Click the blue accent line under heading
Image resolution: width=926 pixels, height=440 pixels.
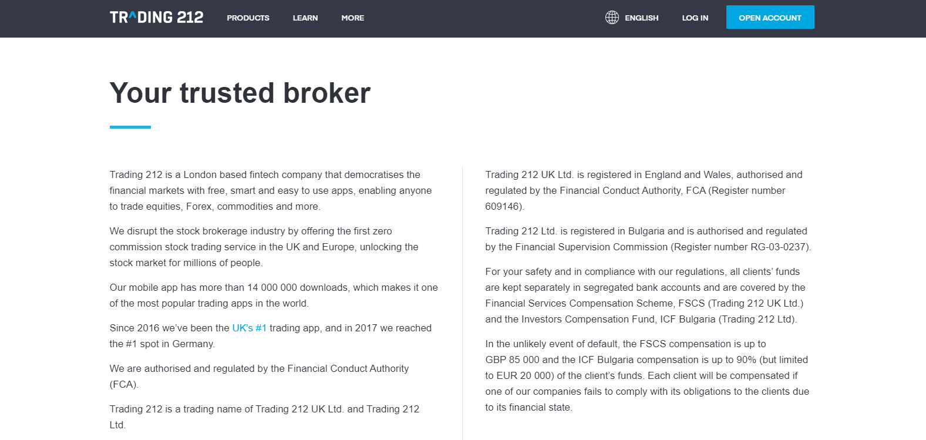click(130, 127)
